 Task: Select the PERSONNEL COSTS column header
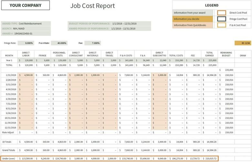[59, 54]
